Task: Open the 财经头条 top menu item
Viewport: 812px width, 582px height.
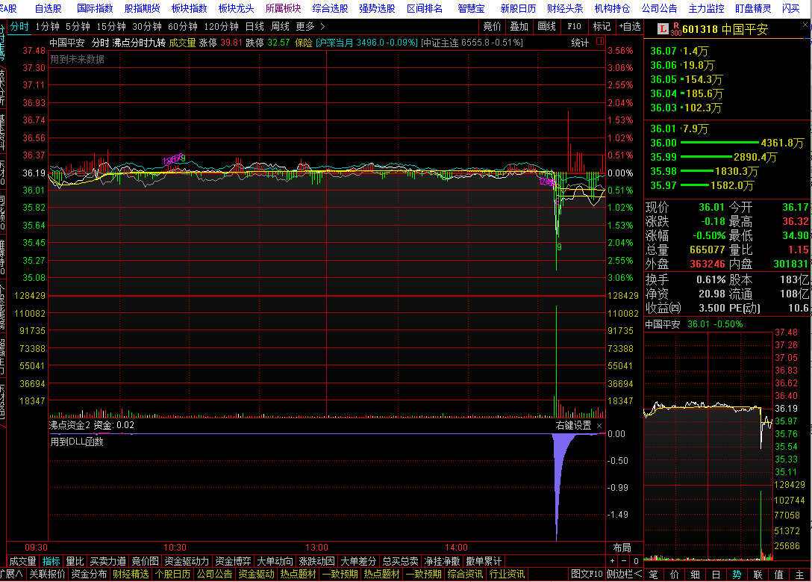Action: pos(566,8)
